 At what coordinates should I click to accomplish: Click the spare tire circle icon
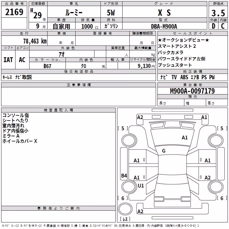[x=125, y=209]
